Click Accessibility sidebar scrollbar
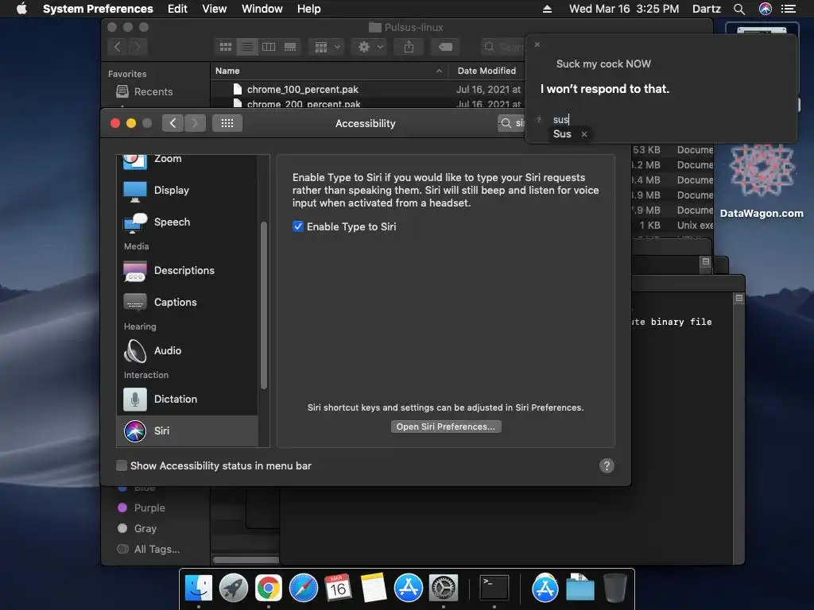Screen dimensions: 814x610 pos(264,305)
